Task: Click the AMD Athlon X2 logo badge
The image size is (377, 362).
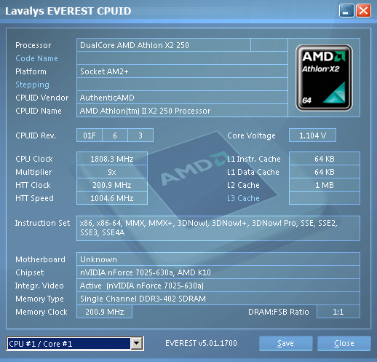Action: coord(324,78)
